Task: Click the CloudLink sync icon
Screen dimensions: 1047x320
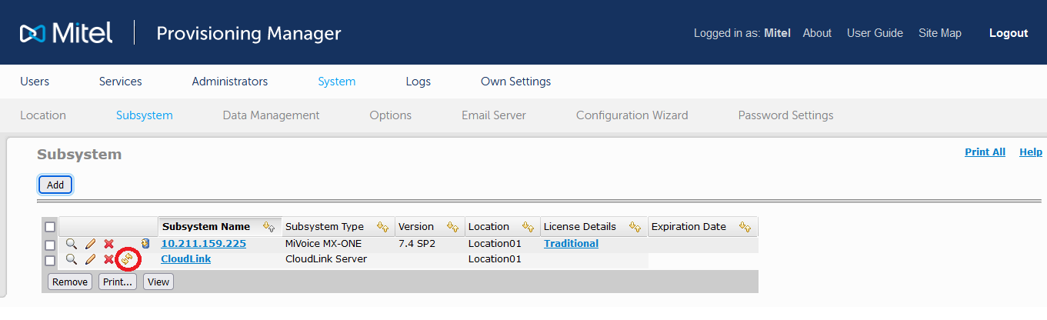Action: pos(128,259)
